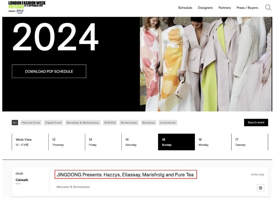274x199 pixels.
Task: Toggle the Physical Event filter
Action: tap(31, 123)
